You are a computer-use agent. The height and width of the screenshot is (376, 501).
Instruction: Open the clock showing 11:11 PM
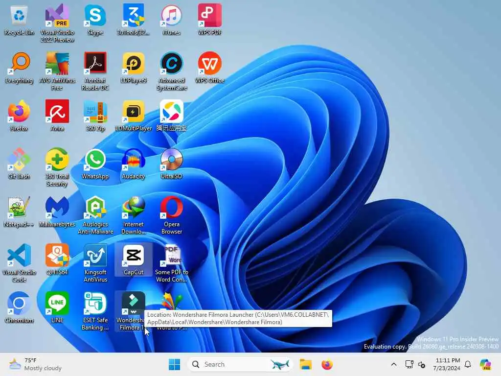click(447, 364)
